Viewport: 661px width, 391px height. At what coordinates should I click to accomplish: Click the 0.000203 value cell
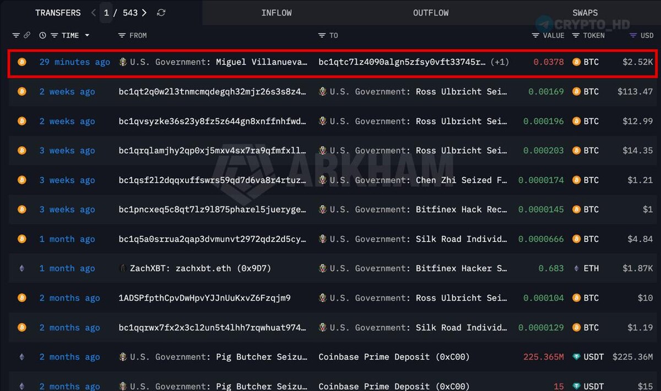click(544, 151)
